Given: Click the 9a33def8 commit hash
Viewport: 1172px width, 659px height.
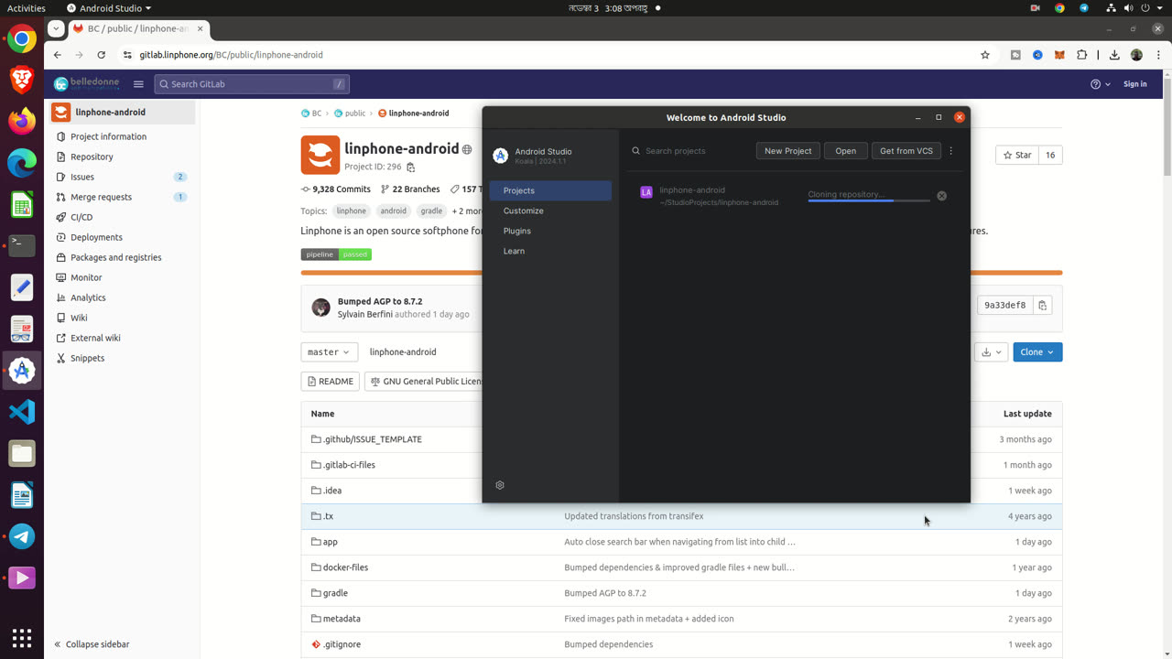Looking at the screenshot, I should tap(1005, 305).
